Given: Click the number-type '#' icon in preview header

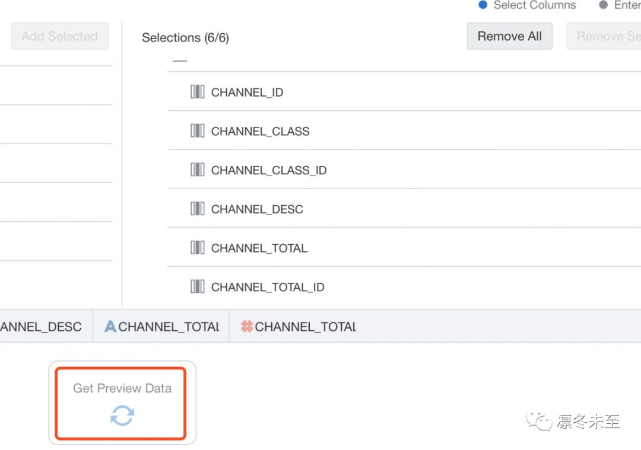Looking at the screenshot, I should pyautogui.click(x=247, y=326).
